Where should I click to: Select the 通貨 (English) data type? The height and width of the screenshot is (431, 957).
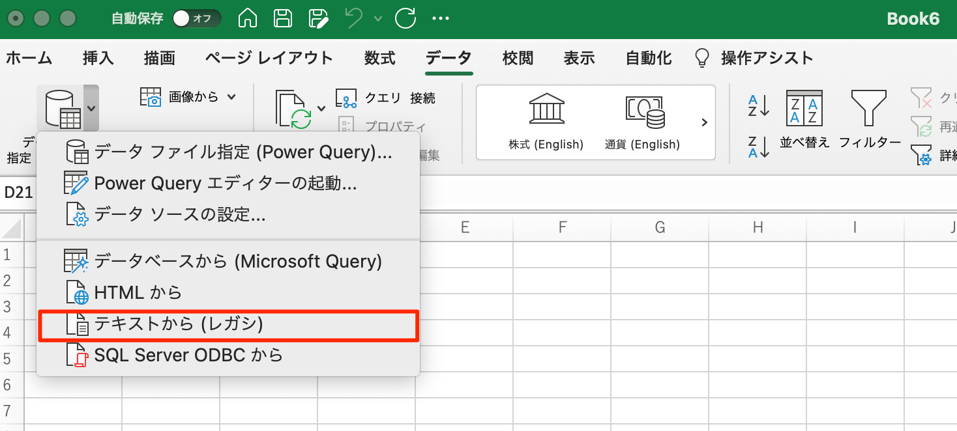click(x=643, y=122)
